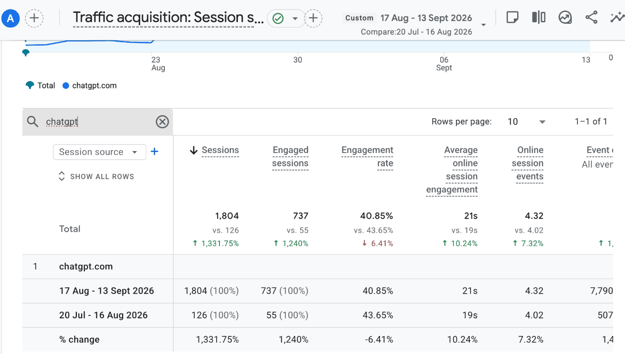Click the blue "A" account avatar
The width and height of the screenshot is (625, 354).
pyautogui.click(x=10, y=19)
